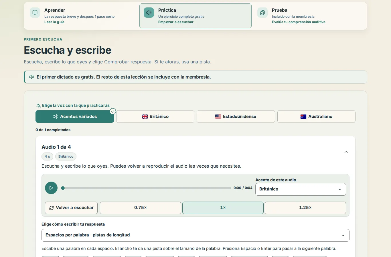This screenshot has height=257, width=391.
Task: Collapse the Audio 1 de 4 card
Action: [346, 152]
